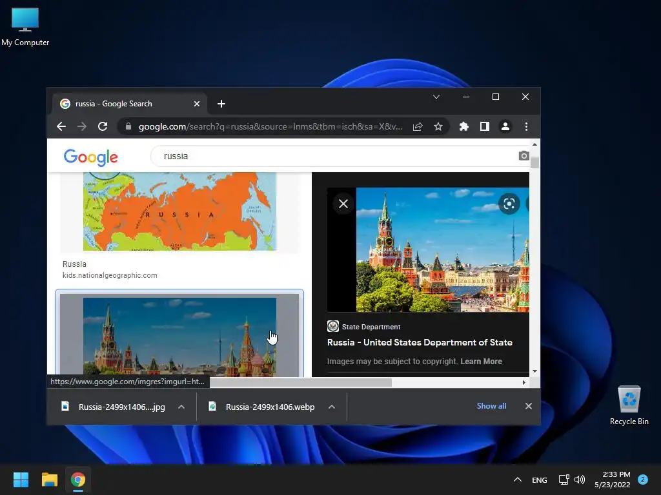Close the downloads bar
The height and width of the screenshot is (495, 661).
[528, 406]
